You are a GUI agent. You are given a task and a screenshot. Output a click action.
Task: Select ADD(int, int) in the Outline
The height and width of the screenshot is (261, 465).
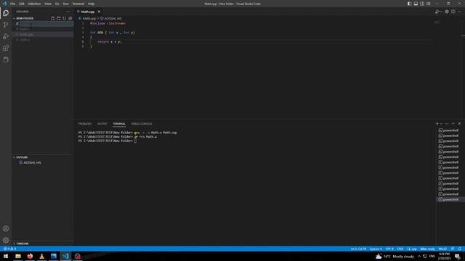(x=32, y=162)
